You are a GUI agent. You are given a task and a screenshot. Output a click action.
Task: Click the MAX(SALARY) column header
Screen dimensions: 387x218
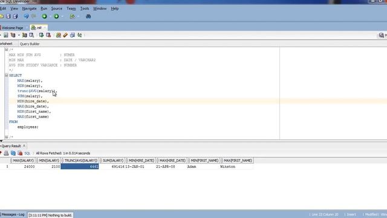coord(22,160)
